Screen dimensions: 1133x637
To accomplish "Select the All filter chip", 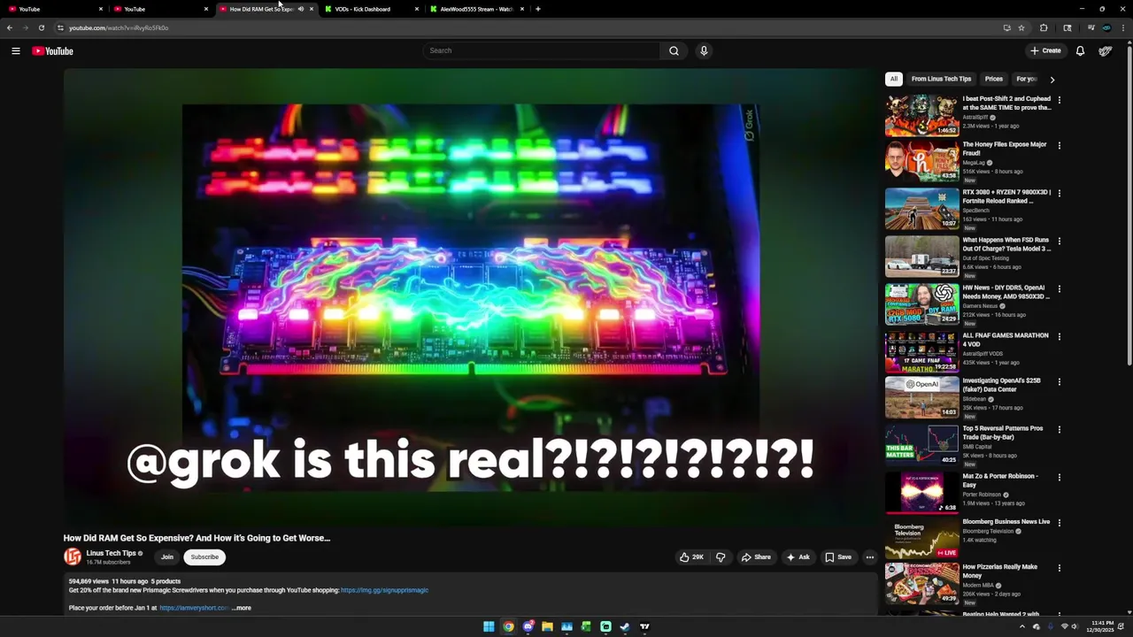I will click(x=894, y=79).
